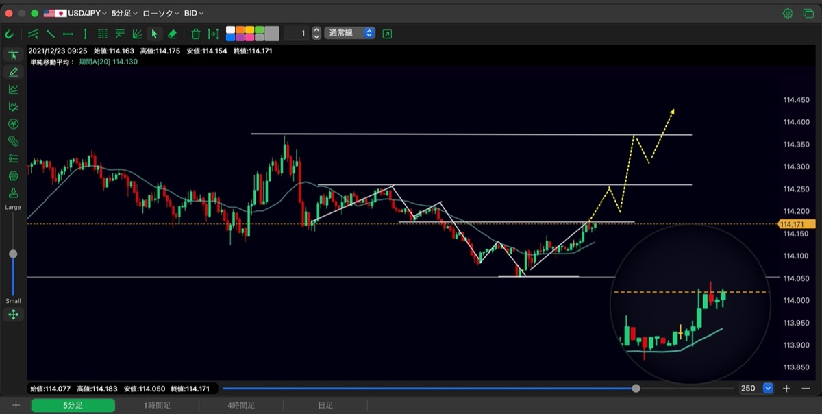
Task: Zoom out chart with bottom-right minus button
Action: coord(806,388)
